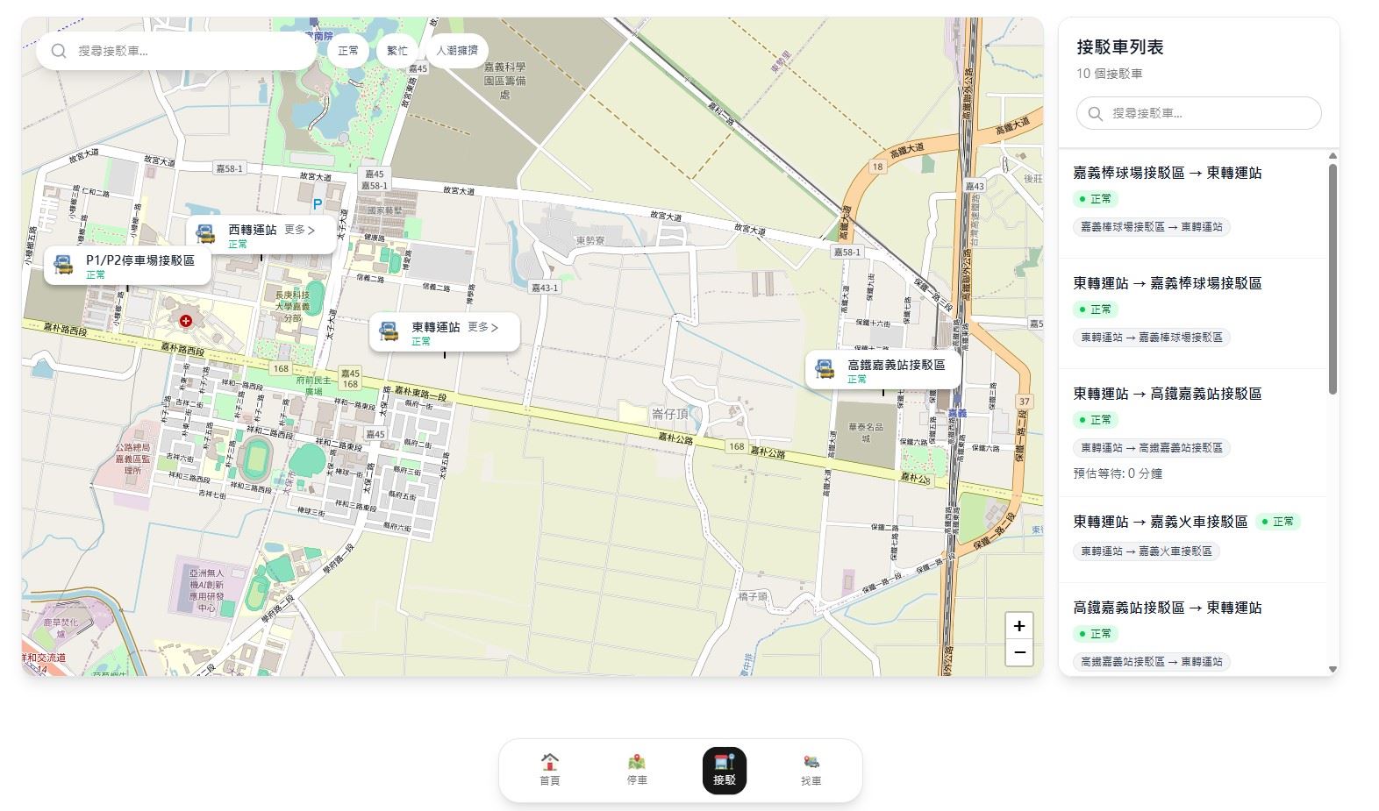Toggle the 人潮擁擠 status filter chip
This screenshot has width=1379, height=811.
(x=456, y=51)
